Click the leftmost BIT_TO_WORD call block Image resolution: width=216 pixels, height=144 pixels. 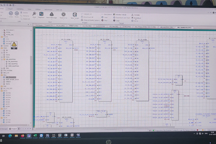coord(66,71)
